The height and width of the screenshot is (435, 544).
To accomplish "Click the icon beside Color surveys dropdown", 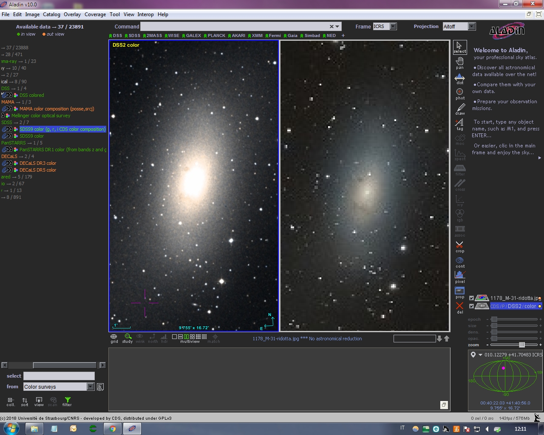I will 100,387.
